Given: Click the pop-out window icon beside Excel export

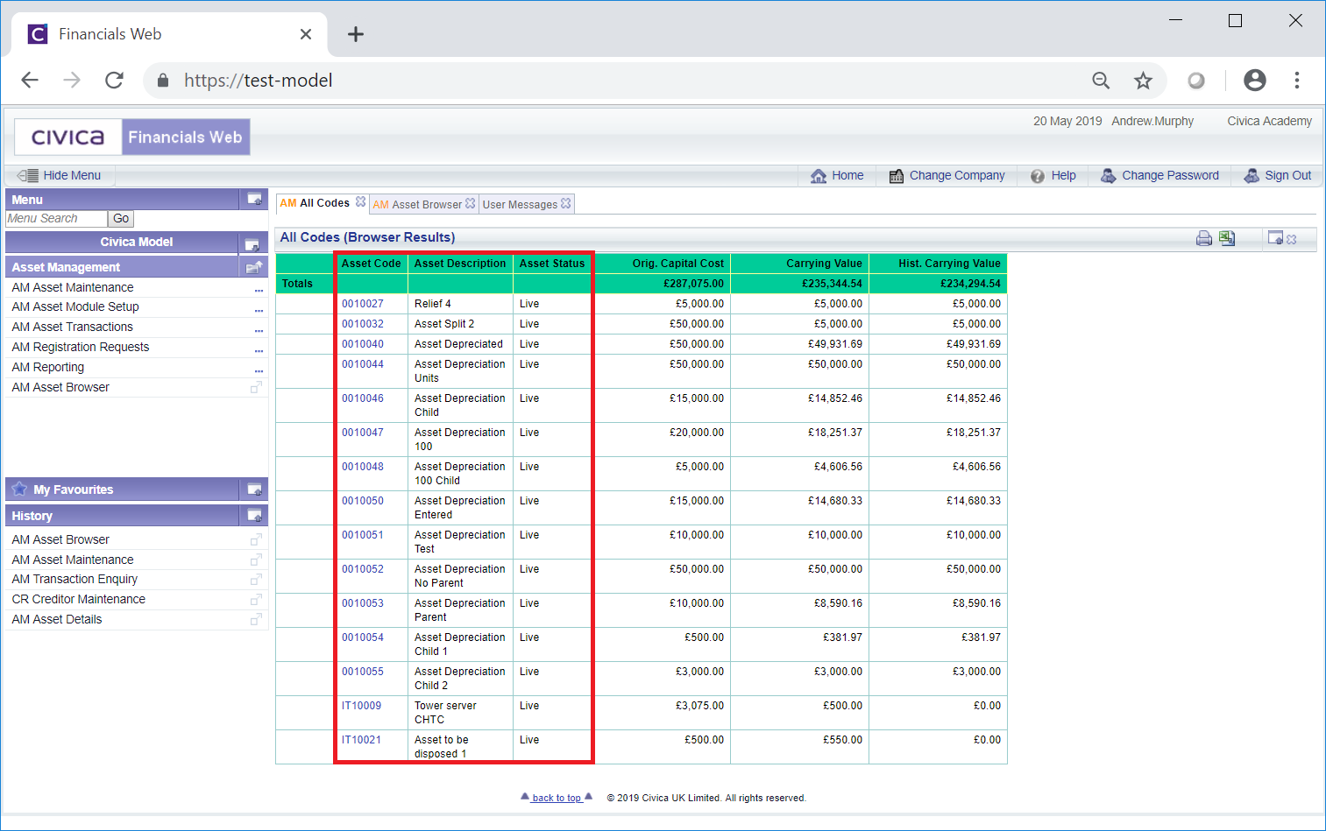Looking at the screenshot, I should point(1275,238).
